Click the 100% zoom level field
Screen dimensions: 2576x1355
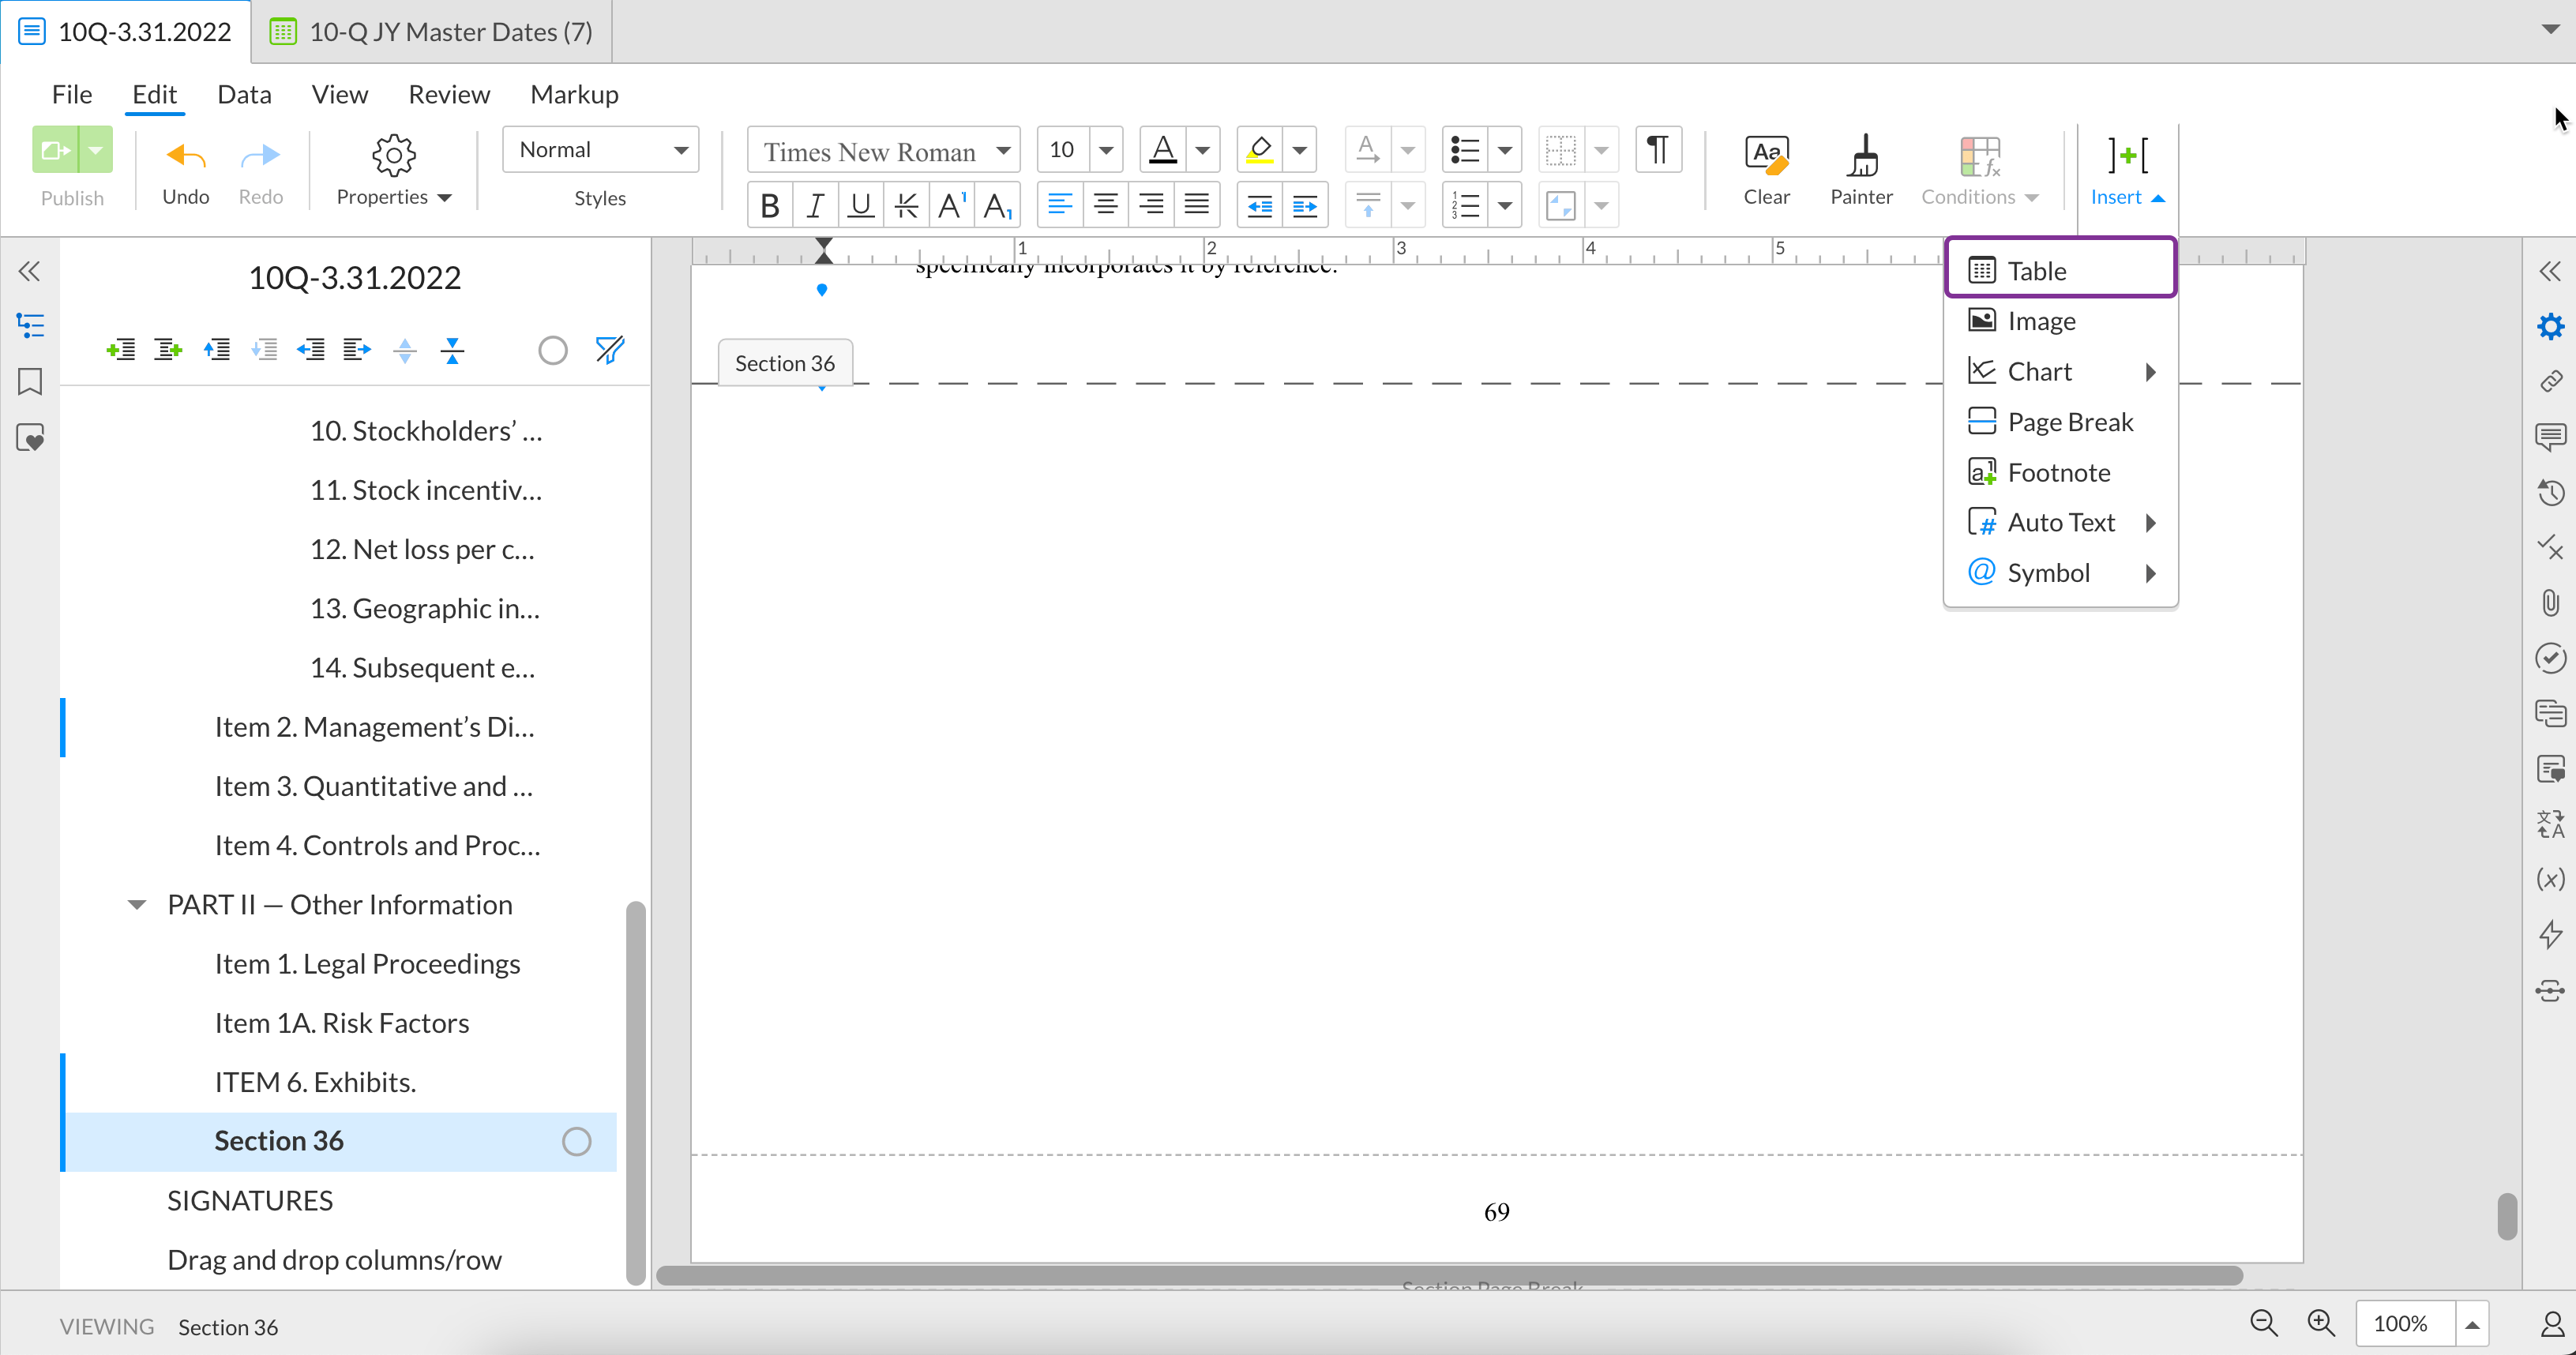coord(2400,1323)
